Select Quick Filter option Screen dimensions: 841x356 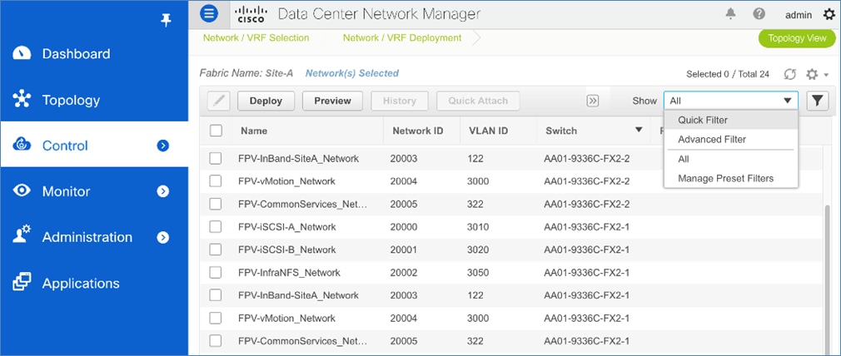pyautogui.click(x=730, y=120)
